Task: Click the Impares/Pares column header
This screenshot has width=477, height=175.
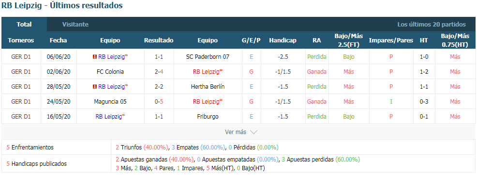Action: click(391, 40)
